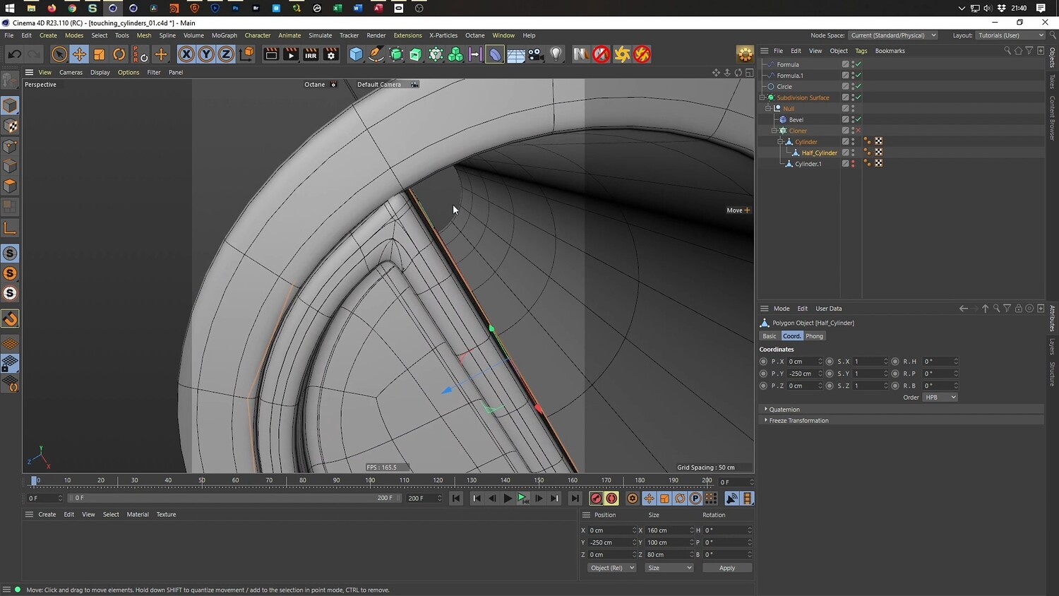This screenshot has height=596, width=1059.
Task: Click the Camera object icon
Action: [x=536, y=54]
